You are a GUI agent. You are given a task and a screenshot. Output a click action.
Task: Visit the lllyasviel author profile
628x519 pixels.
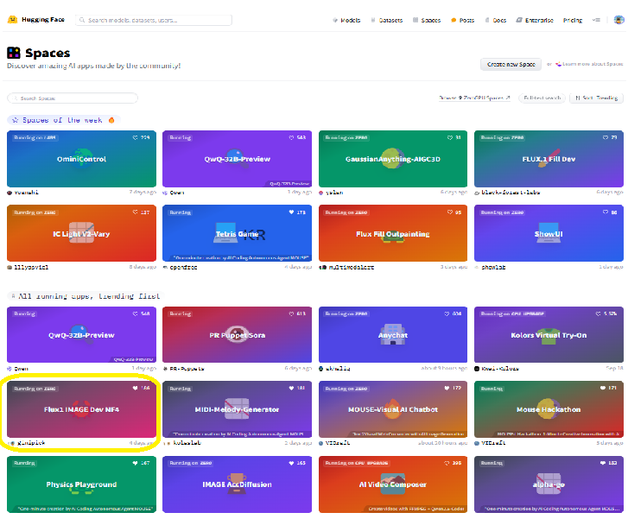pos(31,267)
